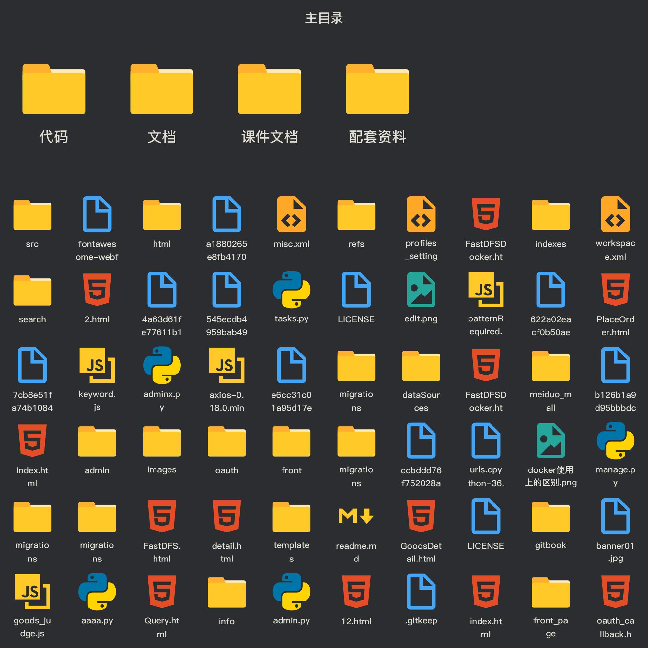This screenshot has width=648, height=648.
Task: Select the fontawesome-webf file icon
Action: tap(97, 214)
